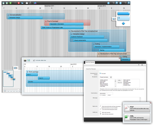Viewport: 153px width, 125px height.
Task: Open the palette toggle dropdown beside the shapes
Action: tap(114, 19)
